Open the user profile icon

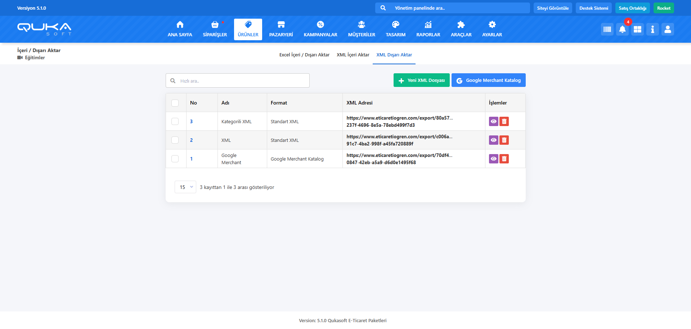[668, 29]
